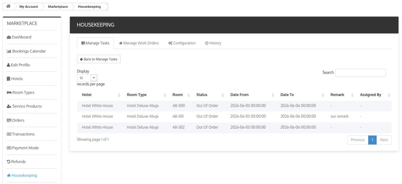The image size is (402, 184).
Task: Click Back to Manage Tasks button
Action: [99, 59]
